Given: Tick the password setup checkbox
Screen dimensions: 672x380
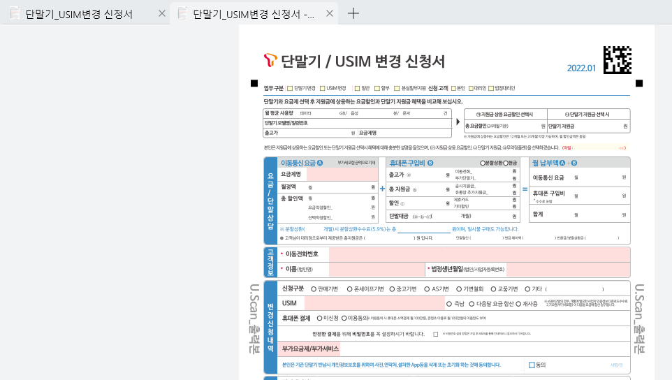Looking at the screenshot, I should pyautogui.click(x=435, y=334).
